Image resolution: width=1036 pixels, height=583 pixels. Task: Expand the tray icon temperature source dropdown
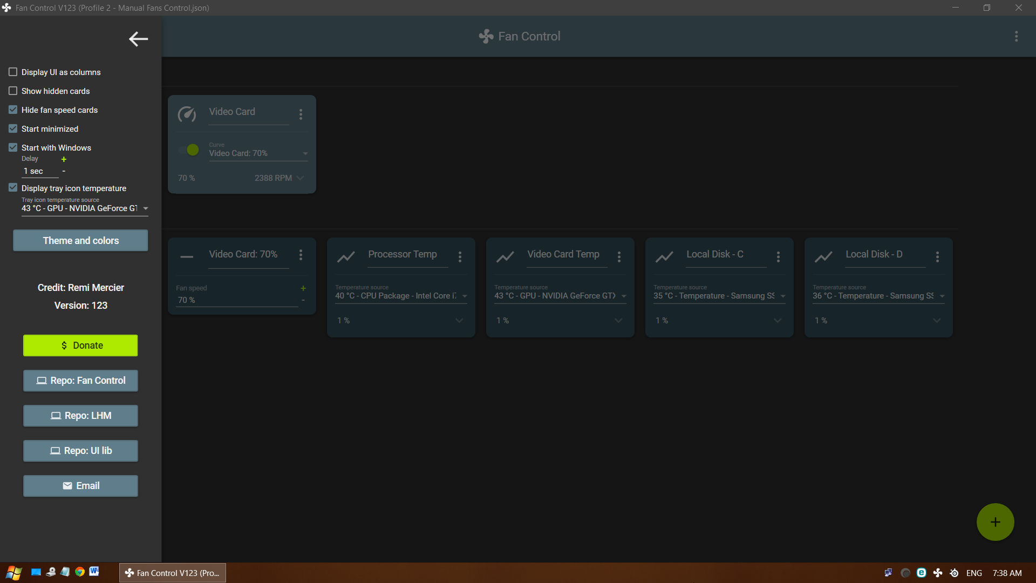(x=145, y=208)
